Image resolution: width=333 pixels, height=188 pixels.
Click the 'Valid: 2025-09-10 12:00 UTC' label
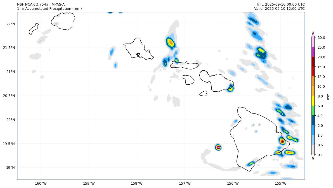point(279,9)
